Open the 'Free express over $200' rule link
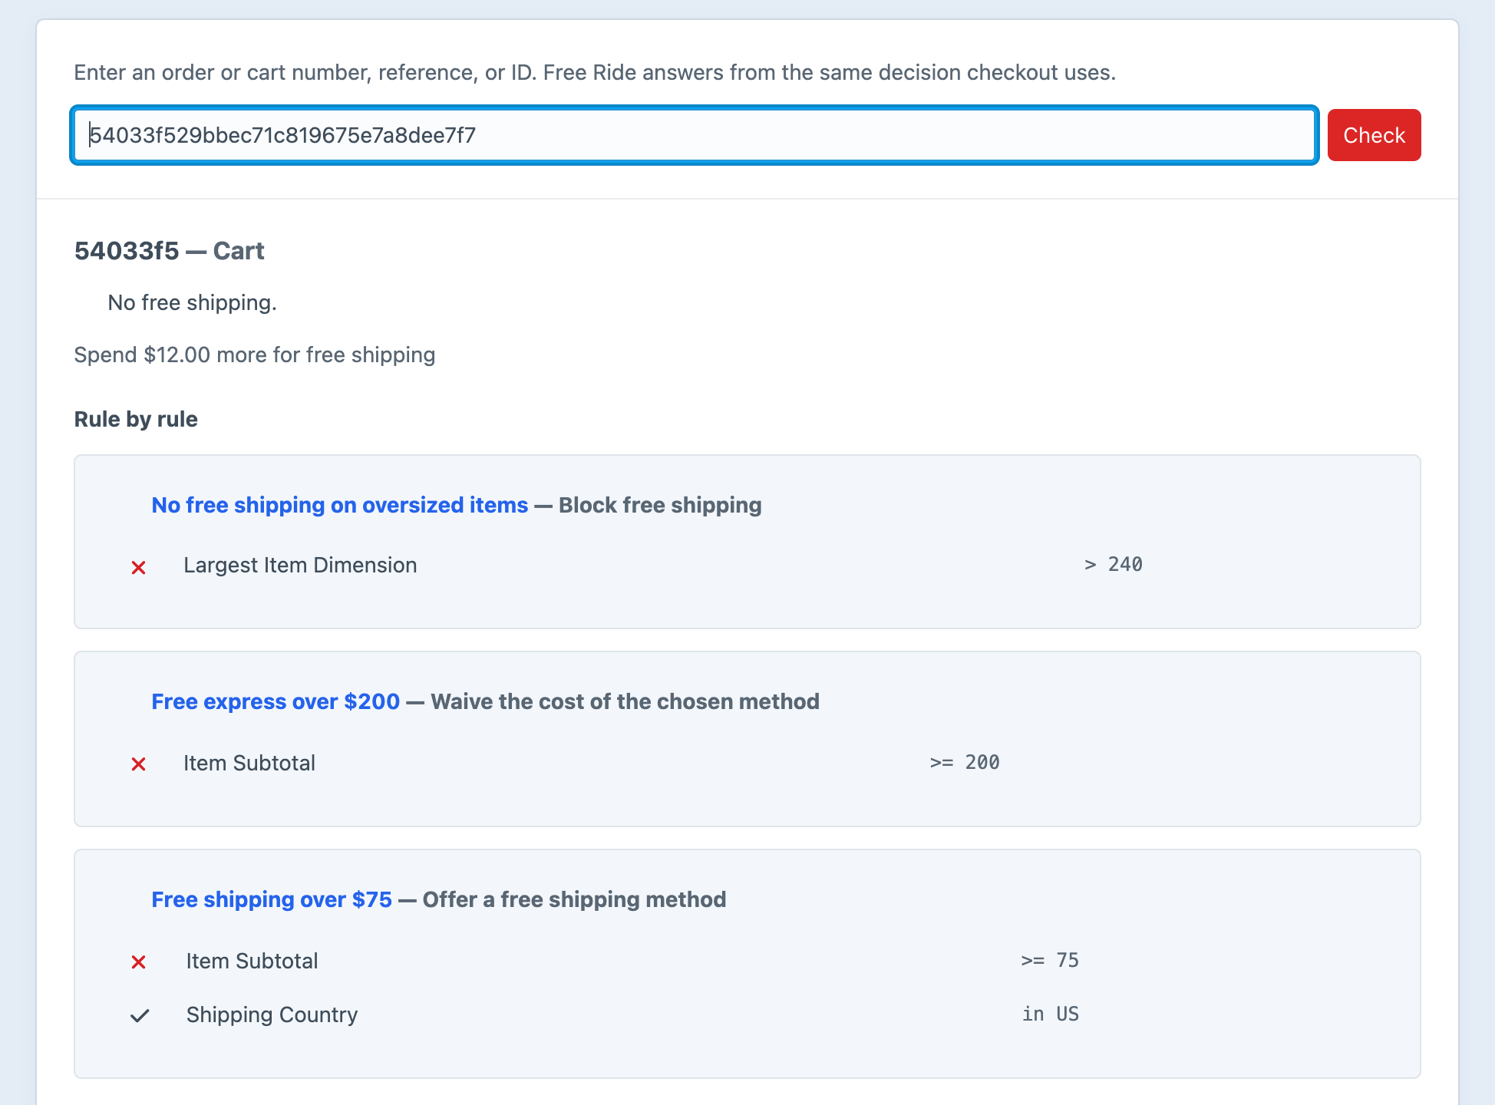The width and height of the screenshot is (1495, 1105). pyautogui.click(x=276, y=701)
